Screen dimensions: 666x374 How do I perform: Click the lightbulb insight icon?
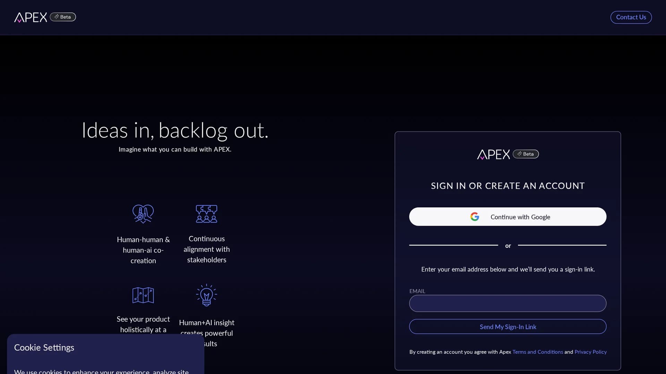click(x=206, y=295)
